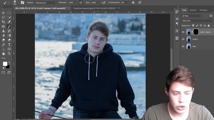Open the Brush Settings panel button

22,2
